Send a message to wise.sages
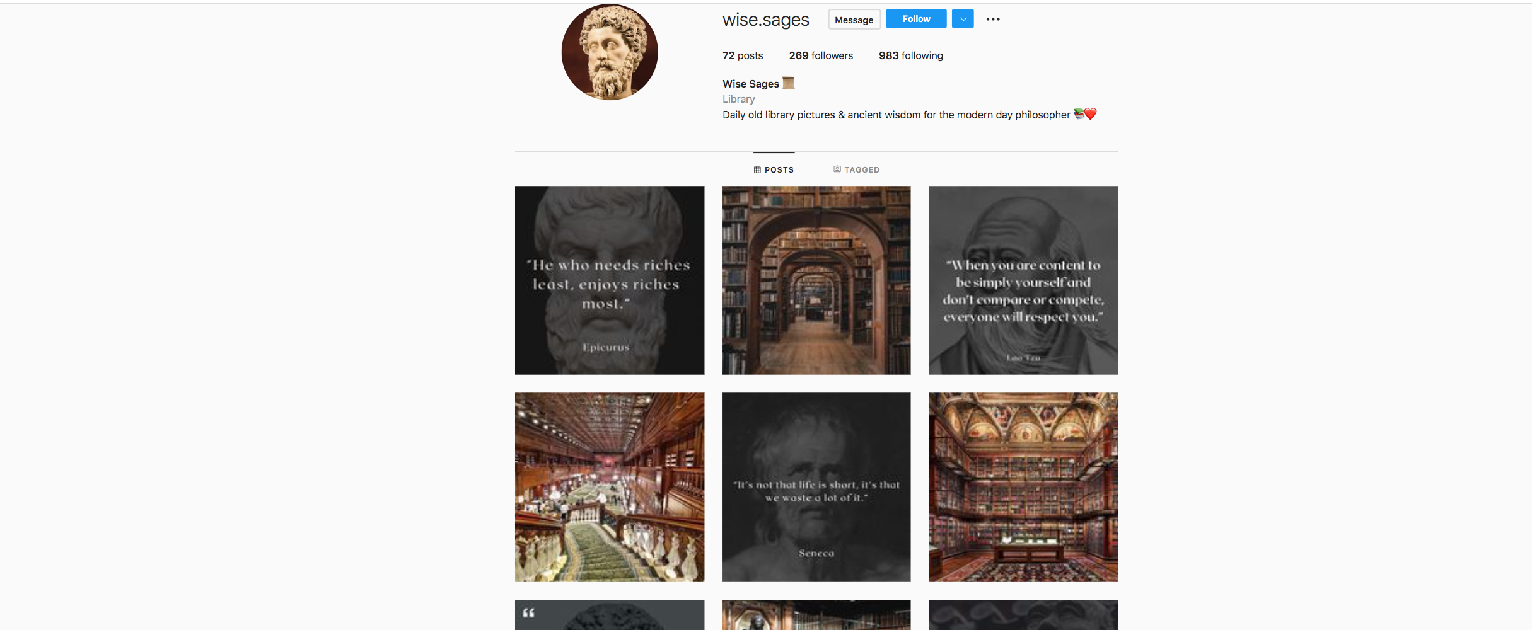 [854, 20]
